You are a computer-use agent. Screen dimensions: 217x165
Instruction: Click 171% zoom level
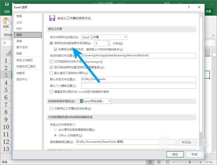point(209,162)
